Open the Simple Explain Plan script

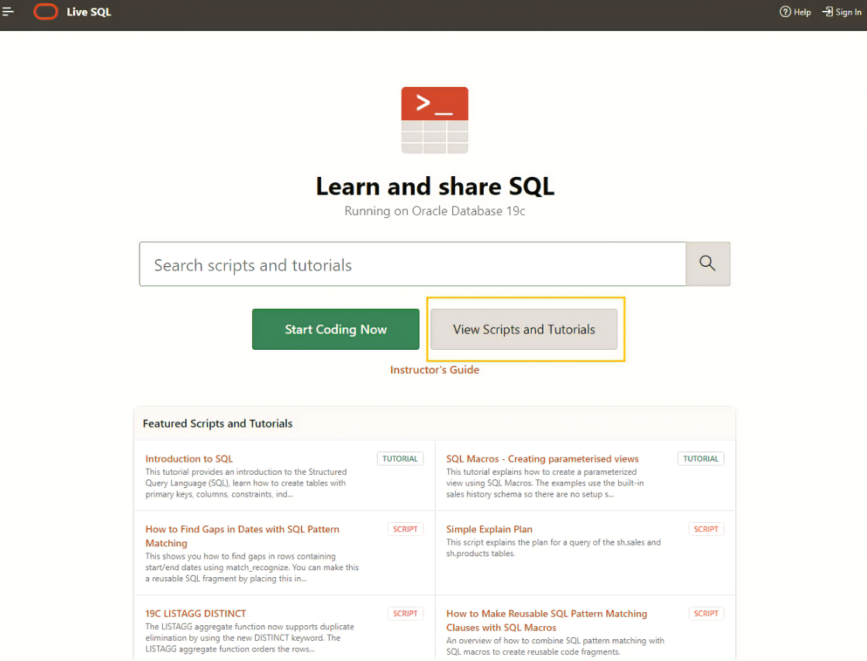(489, 529)
